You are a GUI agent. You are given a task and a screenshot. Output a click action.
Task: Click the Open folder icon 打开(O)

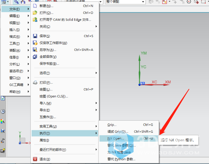click(x=35, y=13)
